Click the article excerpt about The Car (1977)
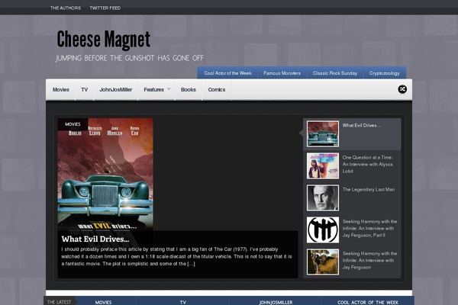This screenshot has width=458, height=305. 176,256
